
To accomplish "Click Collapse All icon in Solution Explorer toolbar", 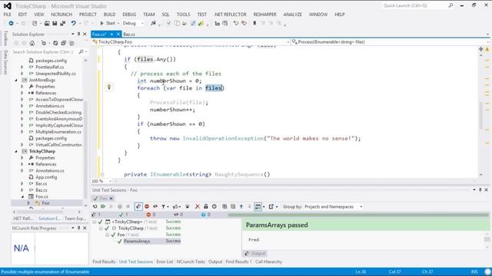I will (63, 43).
